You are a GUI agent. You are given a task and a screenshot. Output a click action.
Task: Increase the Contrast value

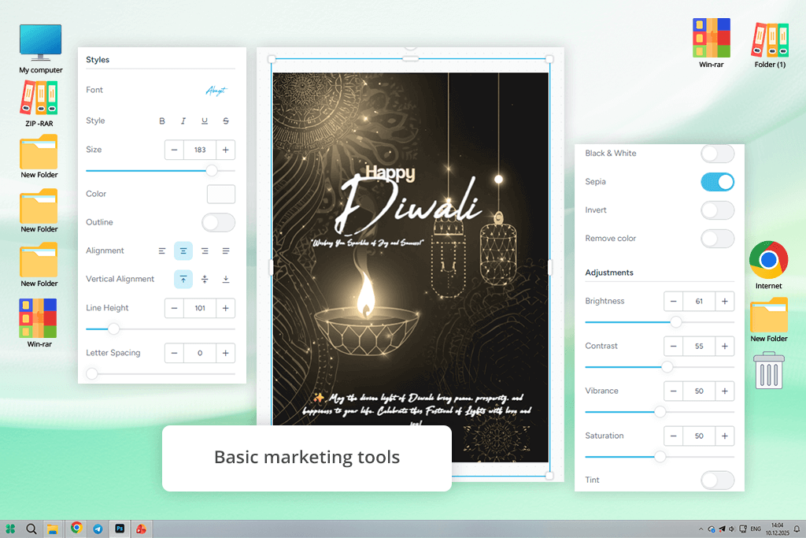(724, 346)
